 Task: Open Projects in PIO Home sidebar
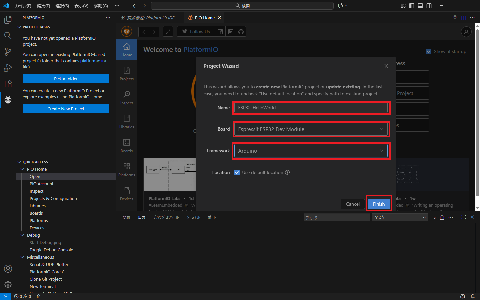tap(127, 74)
